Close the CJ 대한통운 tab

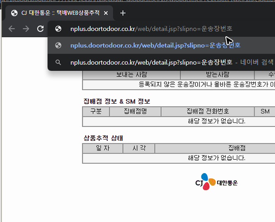pyautogui.click(x=106, y=13)
